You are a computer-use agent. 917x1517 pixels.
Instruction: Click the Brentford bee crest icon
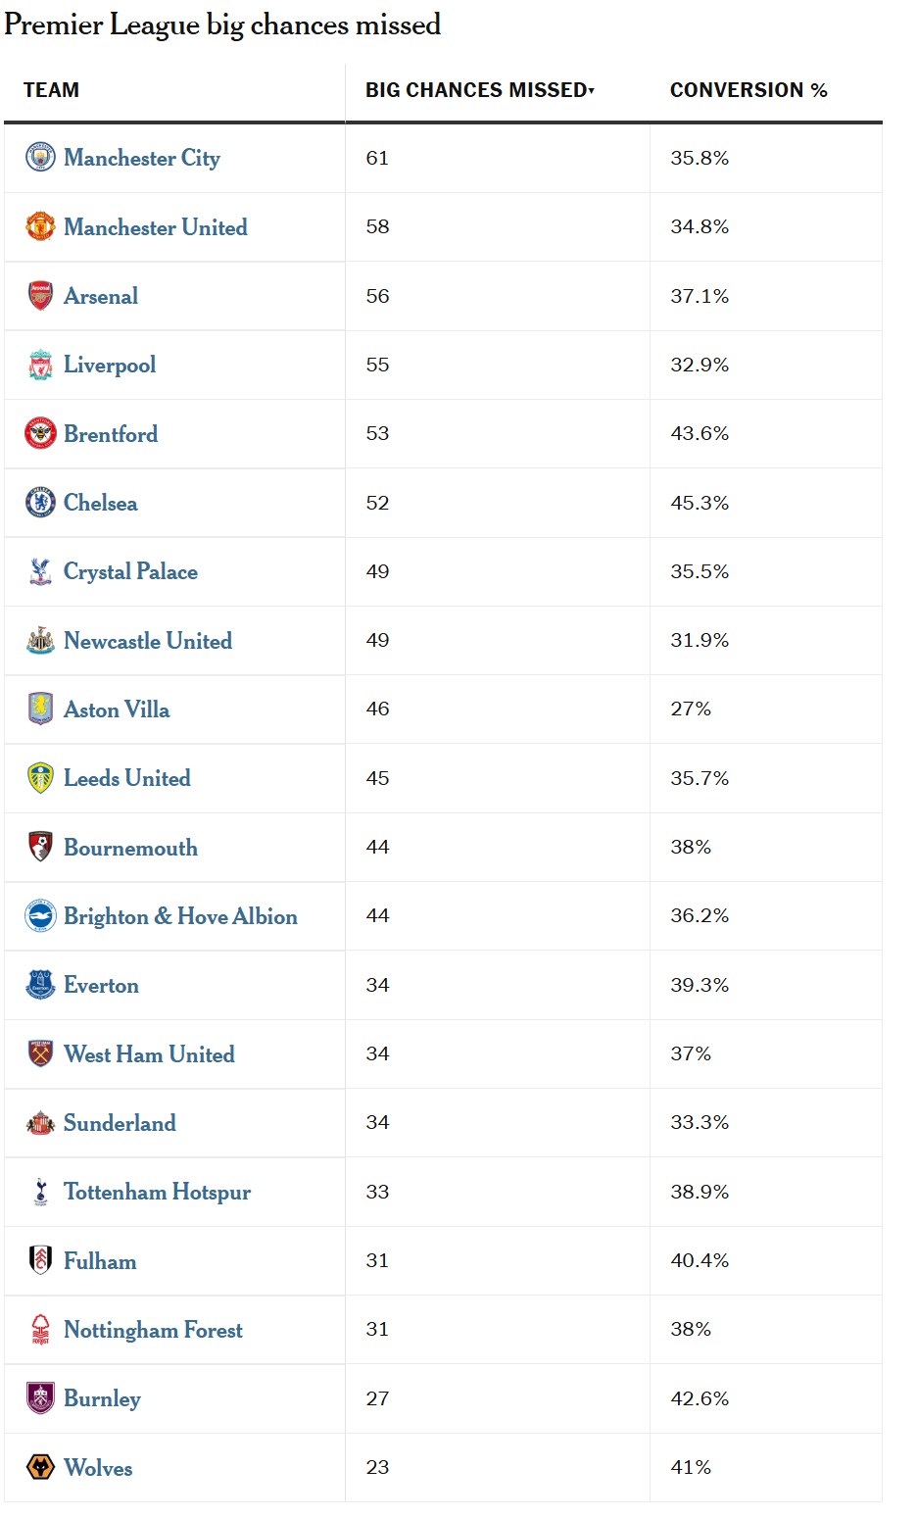tap(40, 433)
